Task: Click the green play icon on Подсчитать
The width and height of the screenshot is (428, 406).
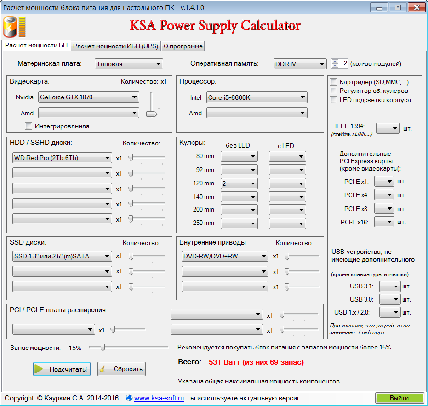Action: point(40,369)
